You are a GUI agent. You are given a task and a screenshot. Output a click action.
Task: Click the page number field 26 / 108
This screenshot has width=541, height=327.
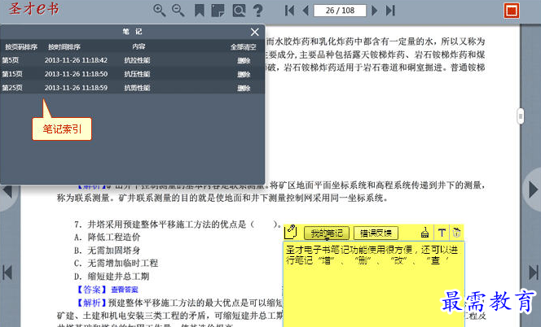coord(340,11)
